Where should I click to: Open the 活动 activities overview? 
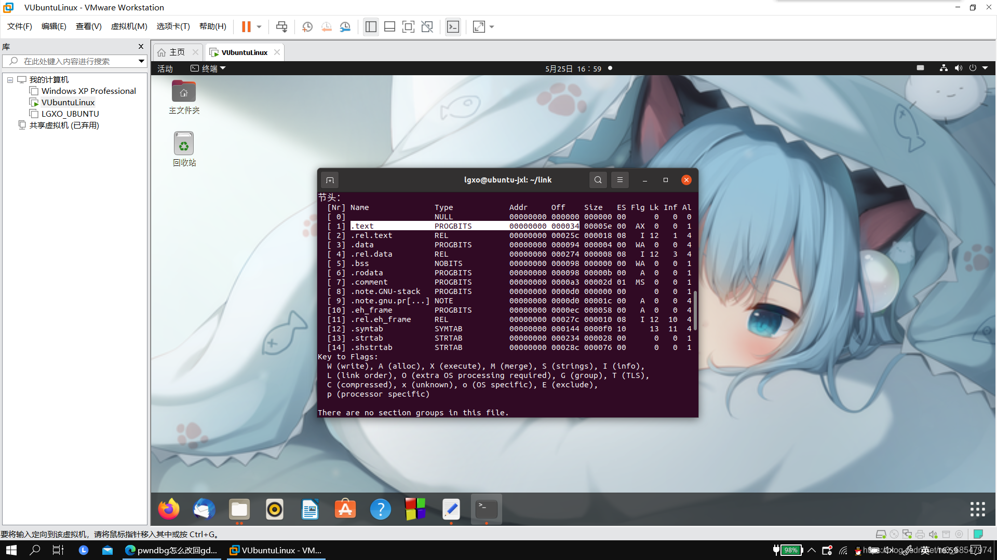point(165,68)
